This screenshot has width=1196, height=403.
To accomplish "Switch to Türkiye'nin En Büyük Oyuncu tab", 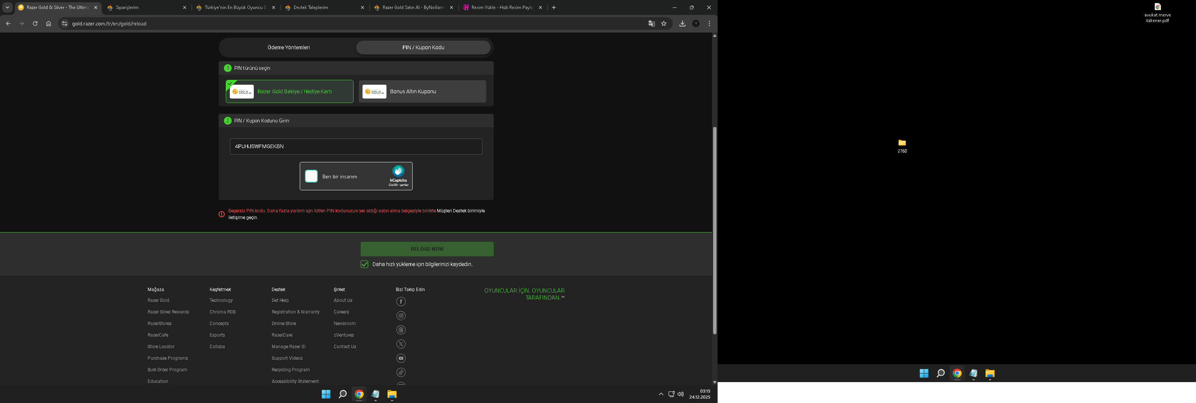I will pos(236,7).
